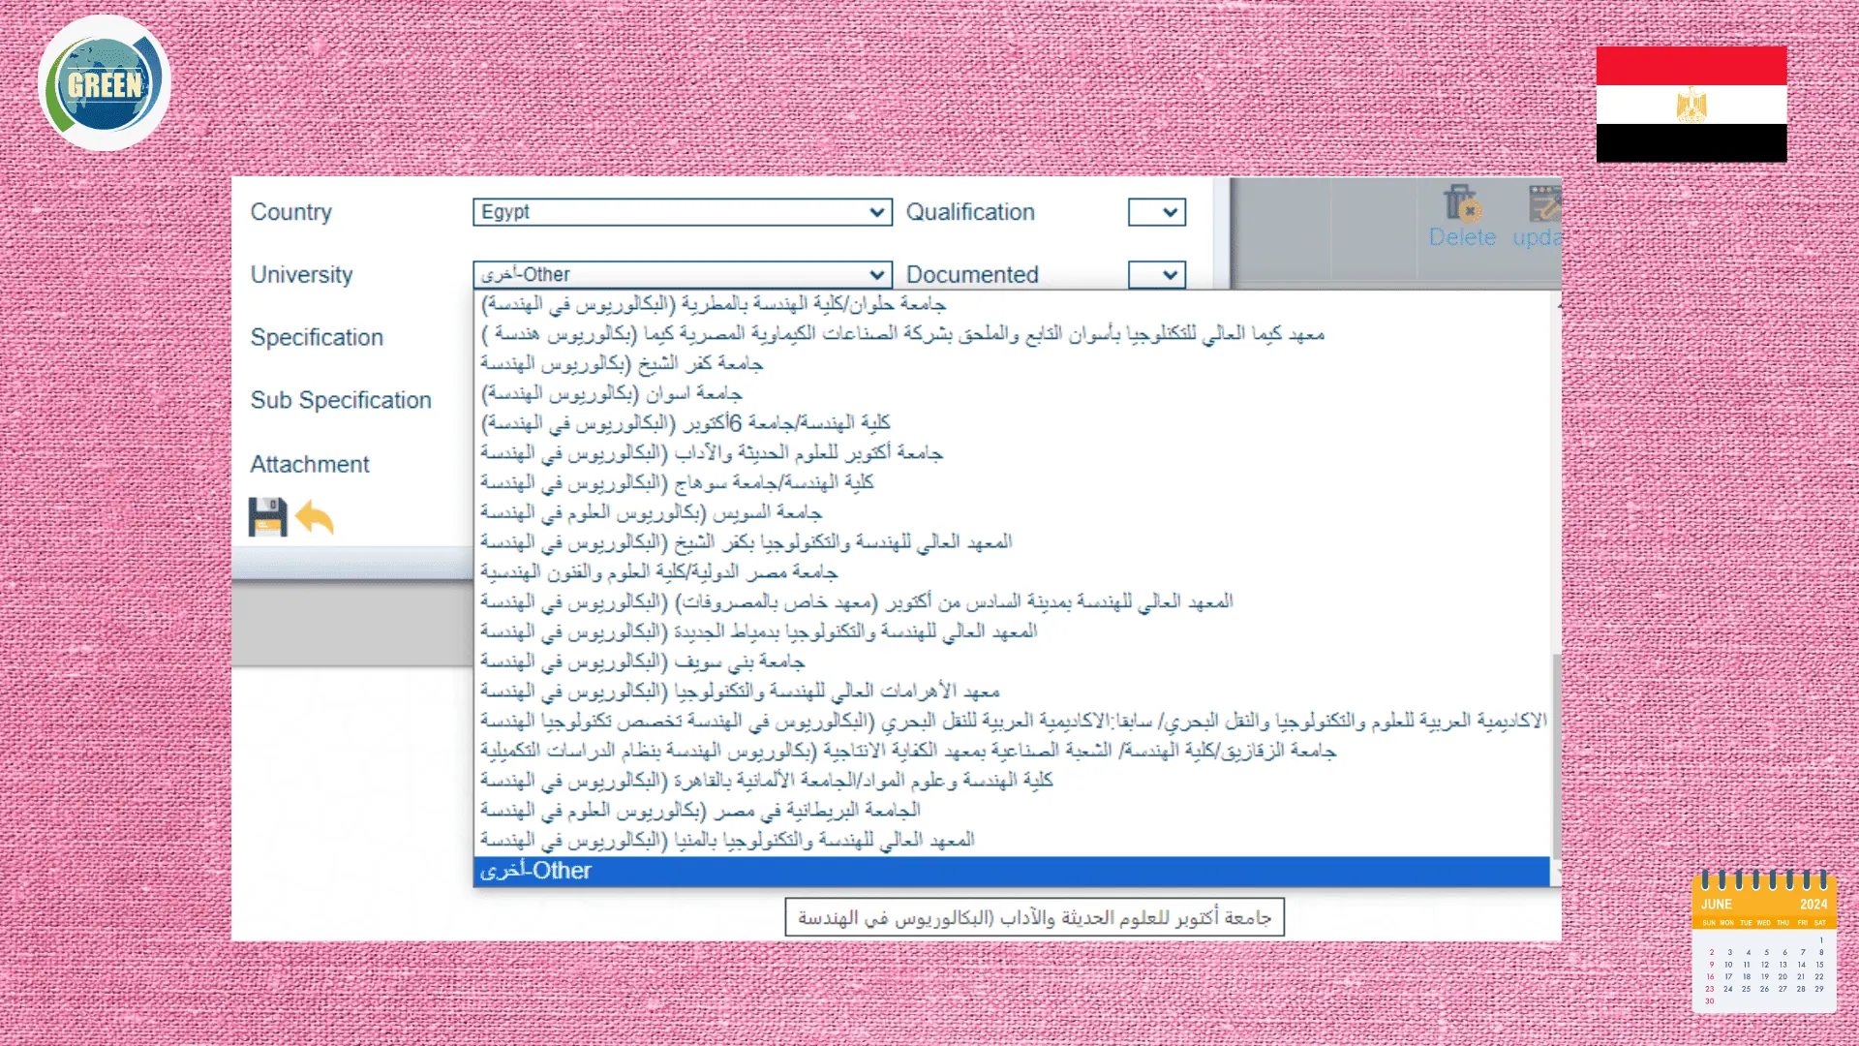Click the Egypt flag image
1859x1046 pixels.
pos(1691,104)
